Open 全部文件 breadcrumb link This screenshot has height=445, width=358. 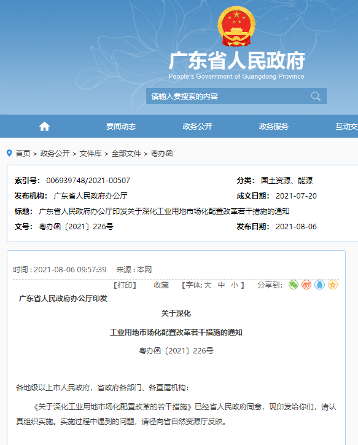pos(126,154)
